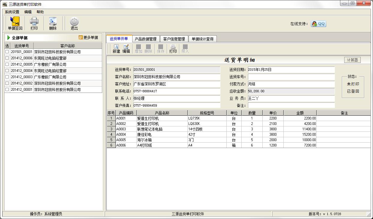The height and width of the screenshot is (219, 373).
Task: Switch to 客户信息管理 tab
Action: (174, 39)
